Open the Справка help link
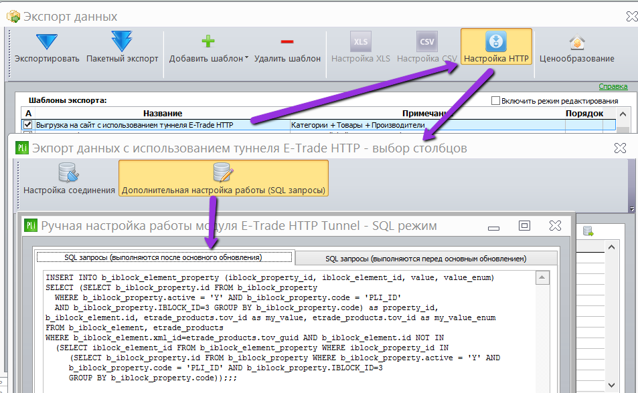 [613, 87]
